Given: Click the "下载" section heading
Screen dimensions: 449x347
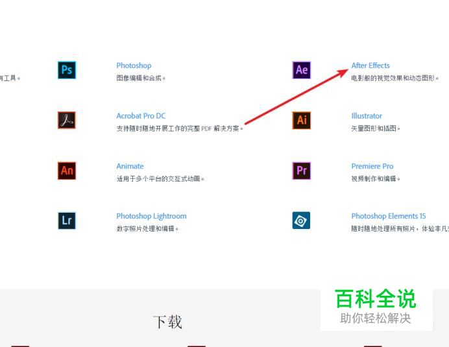Looking at the screenshot, I should (x=167, y=322).
